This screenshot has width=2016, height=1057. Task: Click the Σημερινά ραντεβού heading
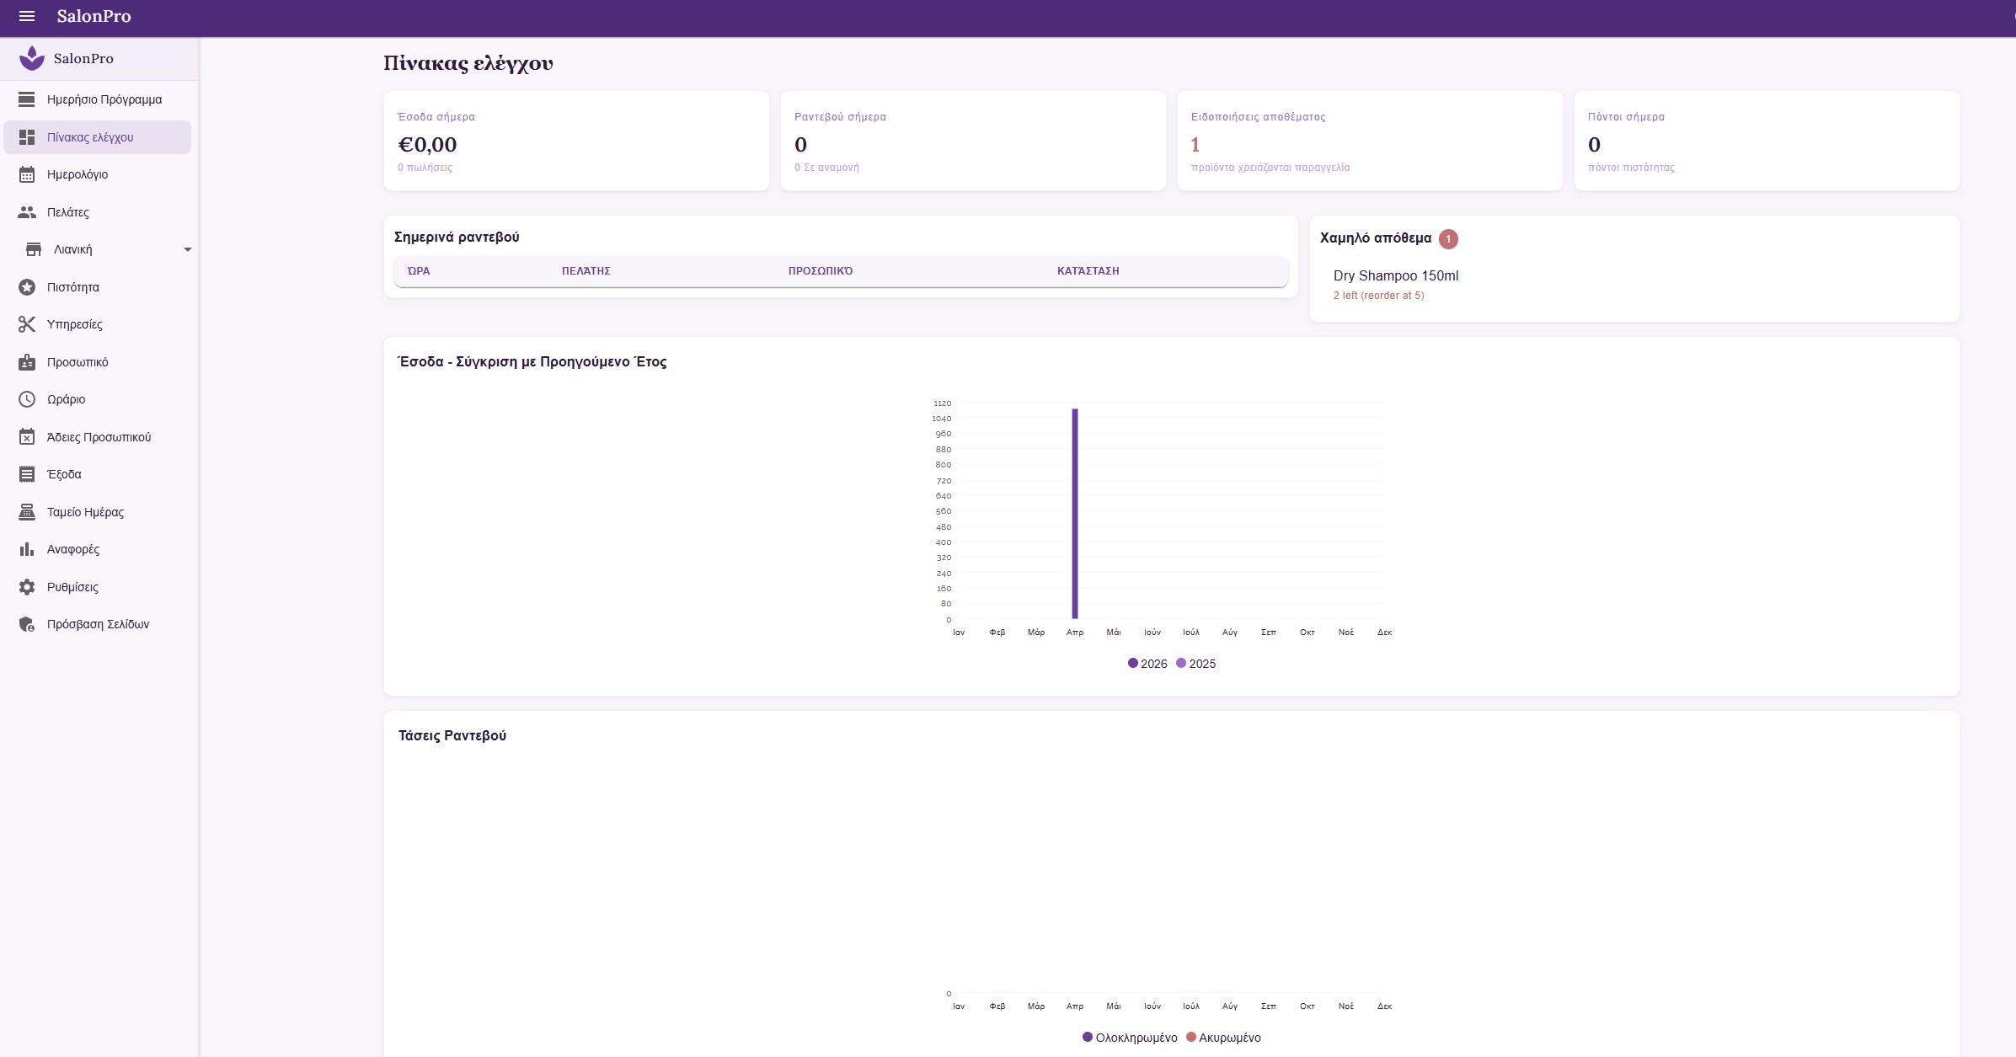(x=457, y=238)
